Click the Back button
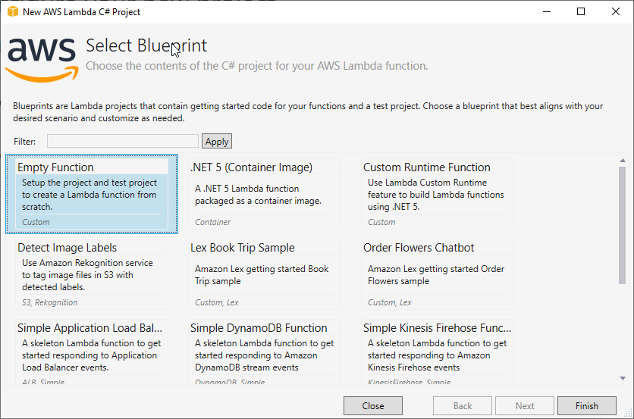This screenshot has height=419, width=634. [463, 405]
